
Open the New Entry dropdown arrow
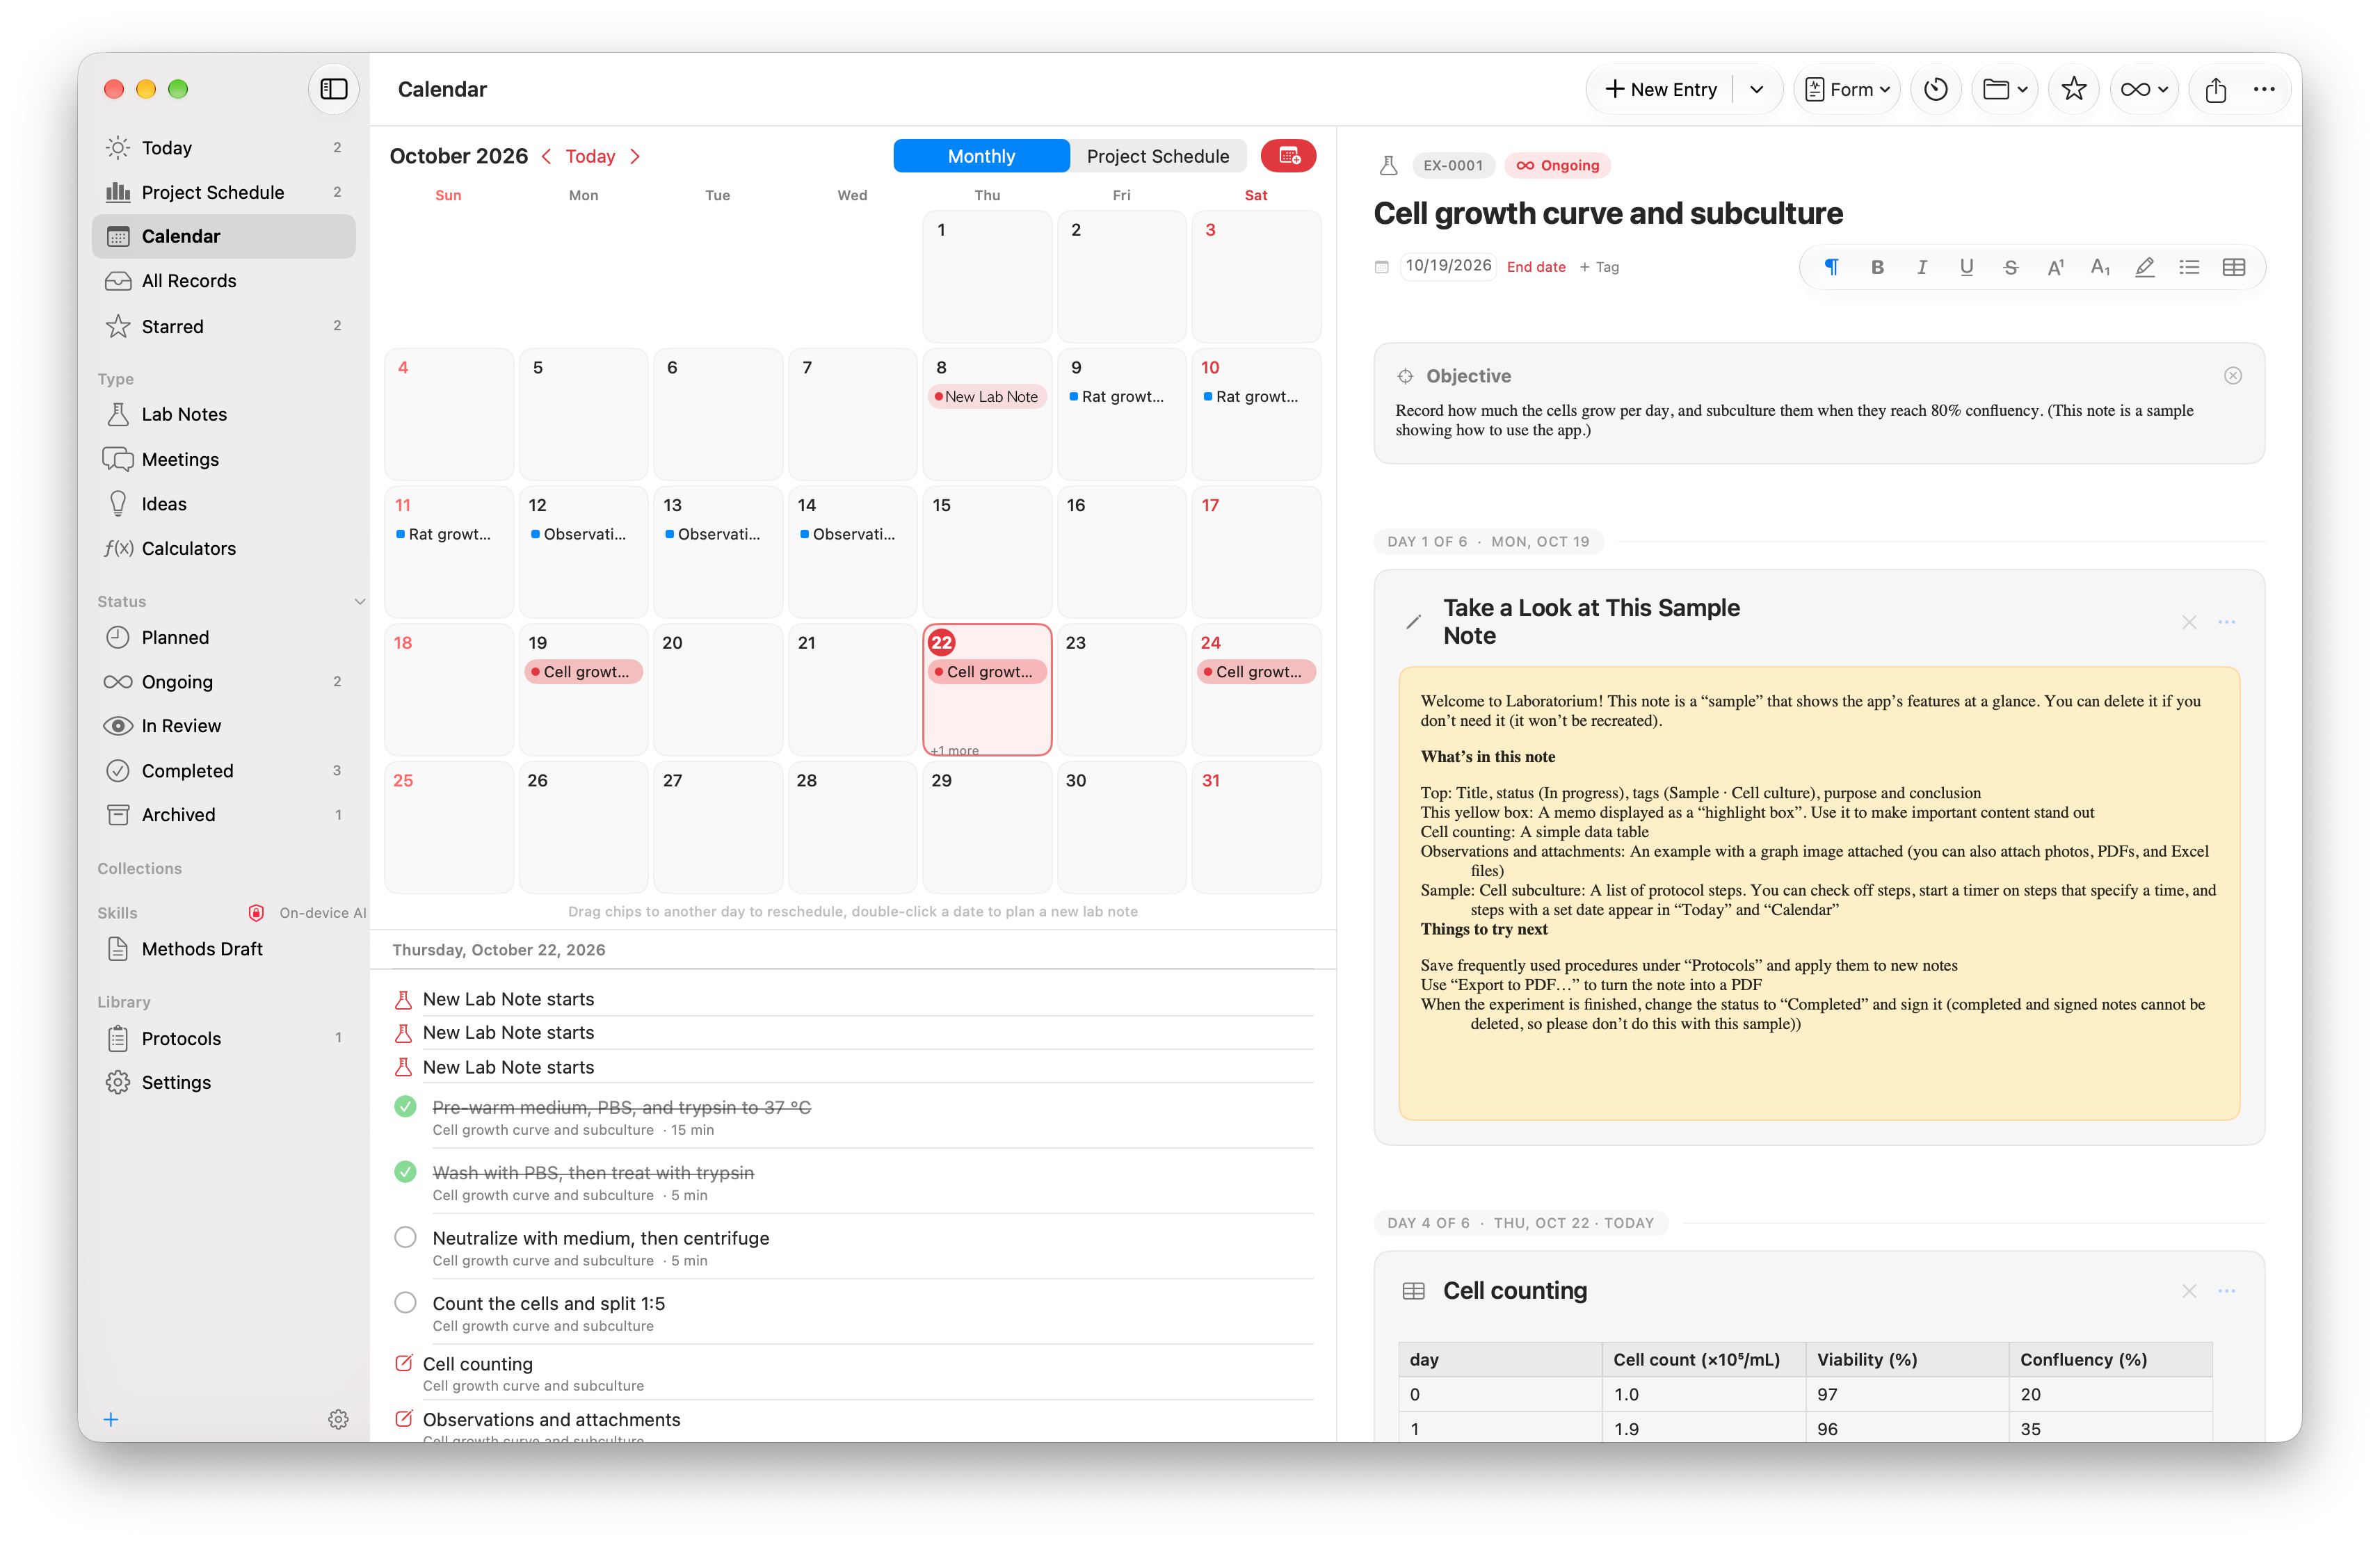click(x=1757, y=89)
